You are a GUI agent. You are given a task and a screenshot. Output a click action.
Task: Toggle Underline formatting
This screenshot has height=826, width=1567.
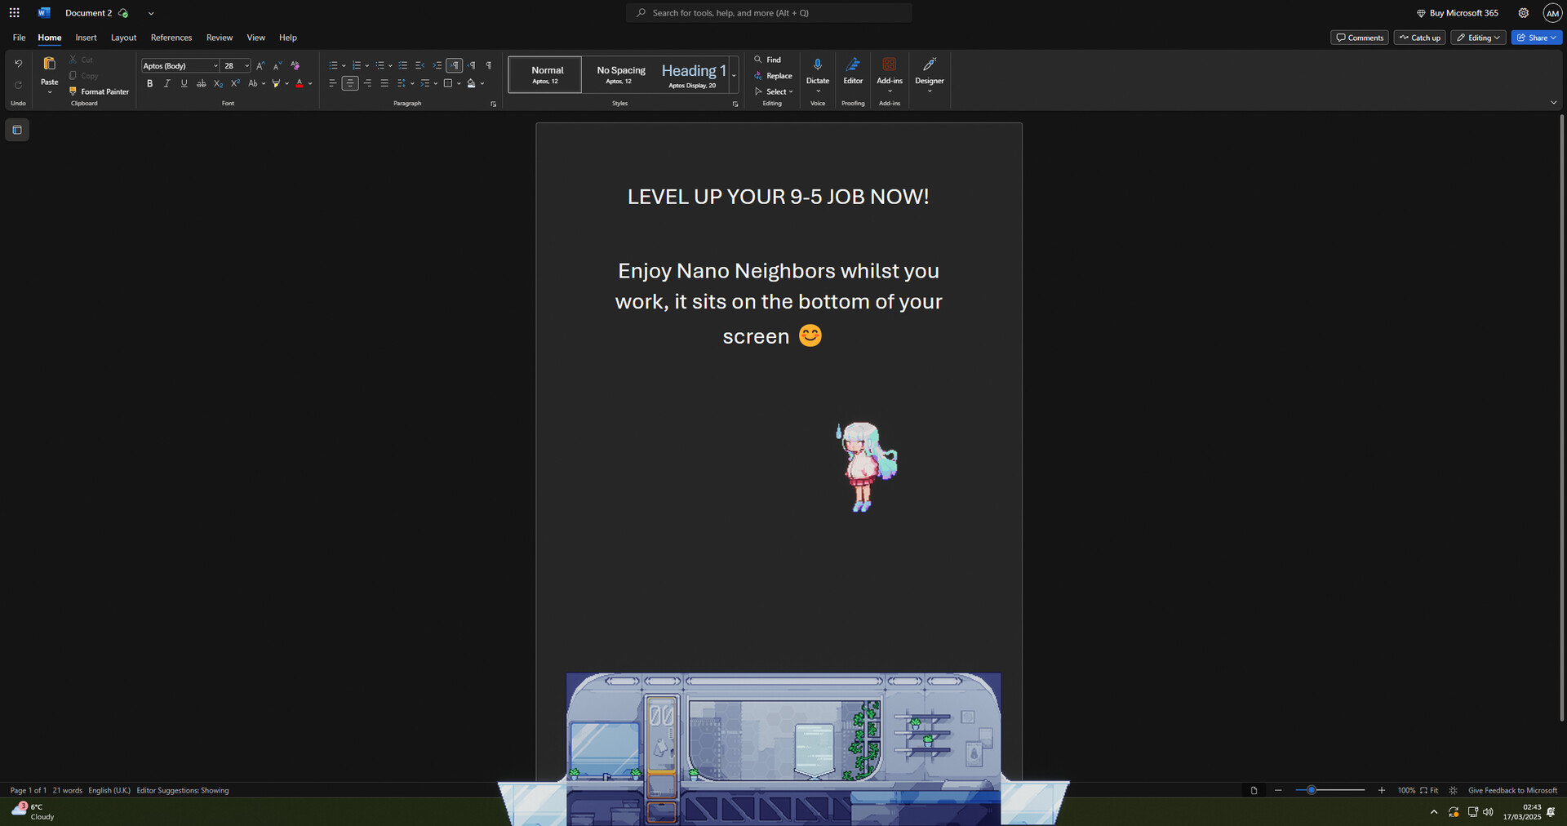pos(184,83)
